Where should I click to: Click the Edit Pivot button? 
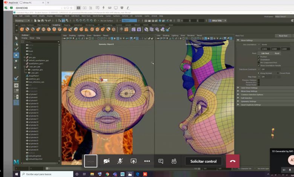(265, 53)
